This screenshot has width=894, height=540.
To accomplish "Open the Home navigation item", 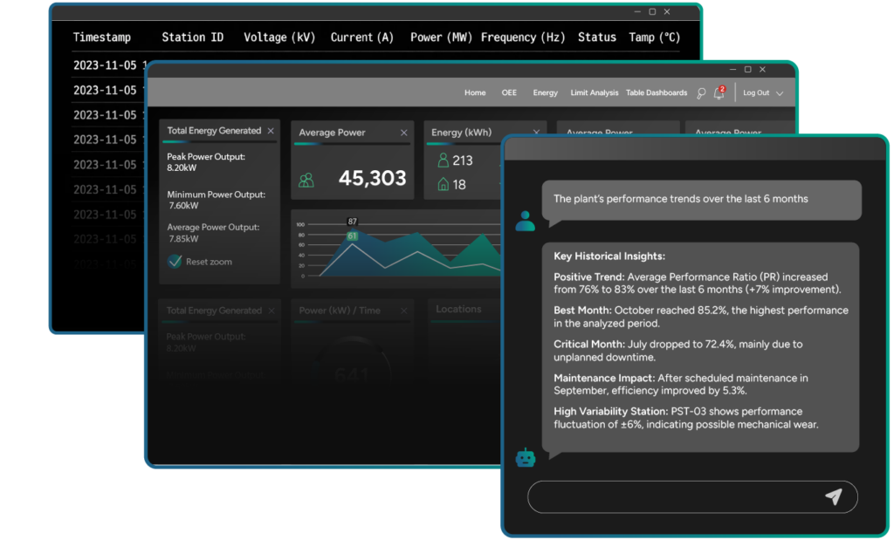I will [475, 92].
